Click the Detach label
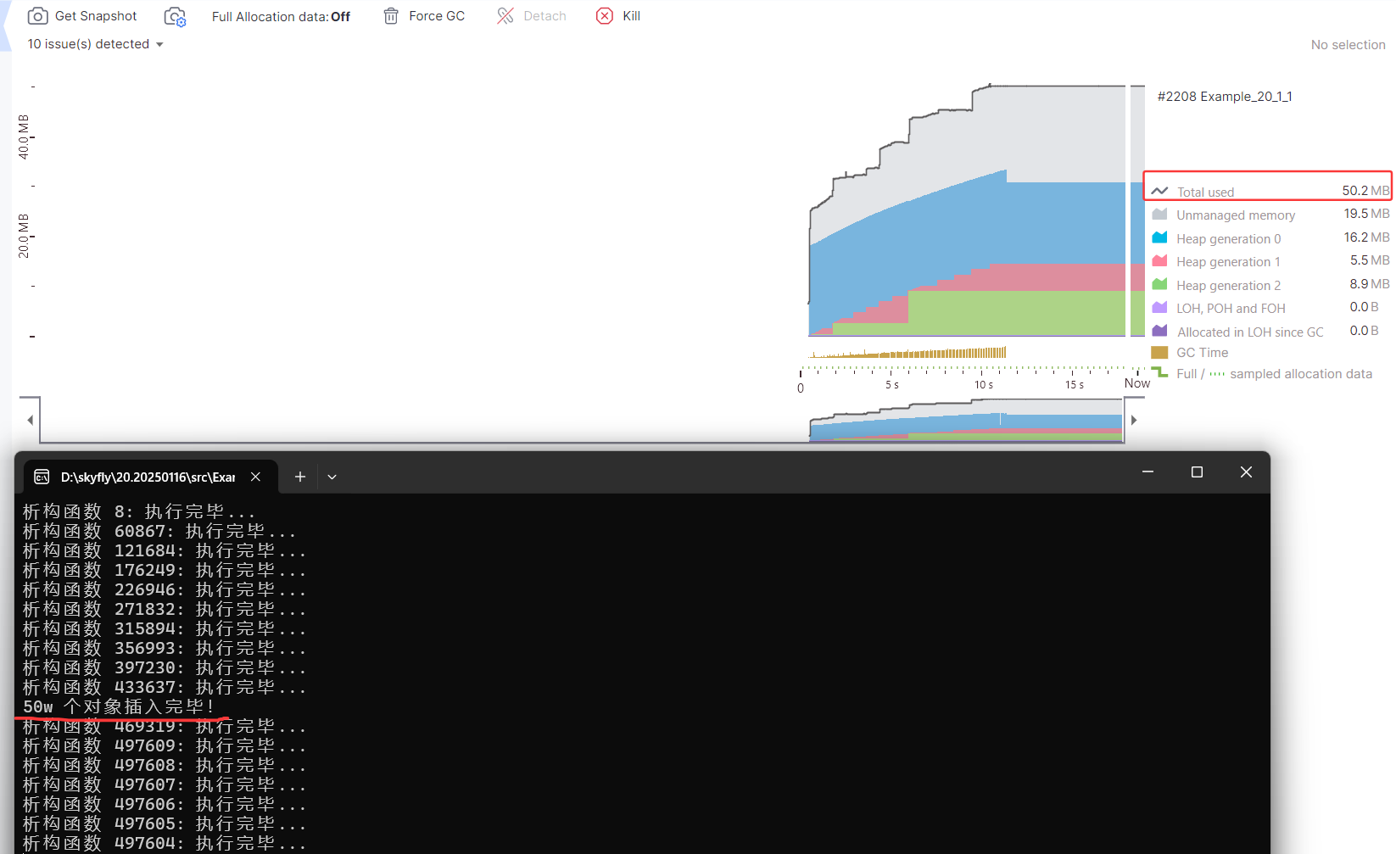Screen dimensions: 1396x854 544,16
